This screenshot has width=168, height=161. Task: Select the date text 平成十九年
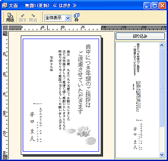click(51, 64)
